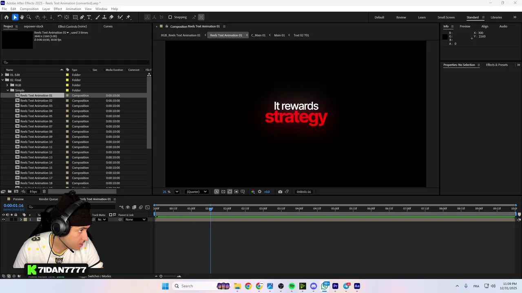
Task: Select the Zoom magnifier tool
Action: [x=29, y=17]
